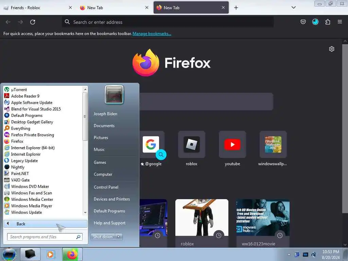Open Help and Support
The image size is (348, 261).
(109, 223)
